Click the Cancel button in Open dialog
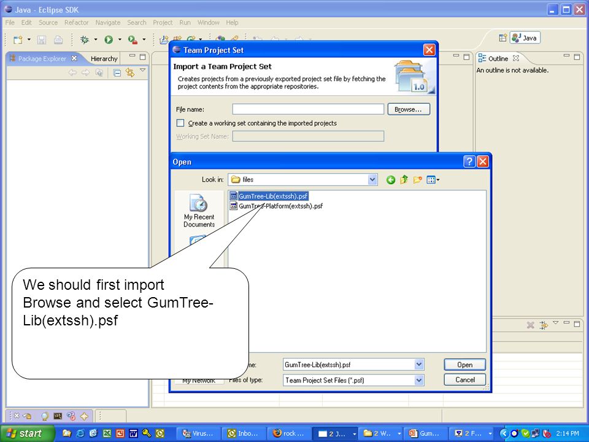 click(464, 379)
